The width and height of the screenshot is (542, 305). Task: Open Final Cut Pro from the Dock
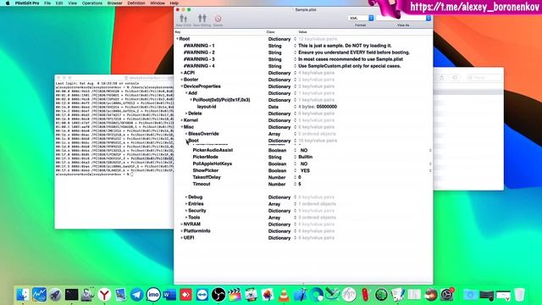[235, 295]
